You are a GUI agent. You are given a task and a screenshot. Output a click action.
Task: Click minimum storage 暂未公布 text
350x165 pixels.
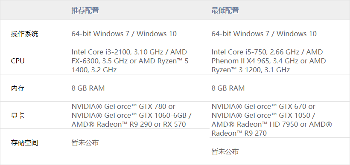225,152
